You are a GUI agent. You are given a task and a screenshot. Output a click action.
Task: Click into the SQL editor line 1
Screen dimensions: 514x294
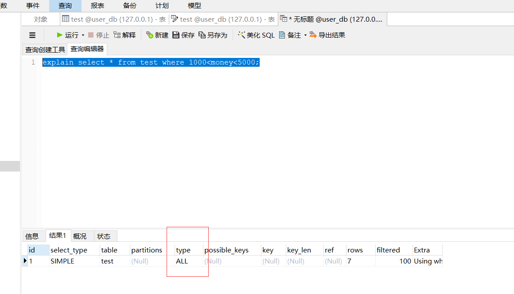151,62
